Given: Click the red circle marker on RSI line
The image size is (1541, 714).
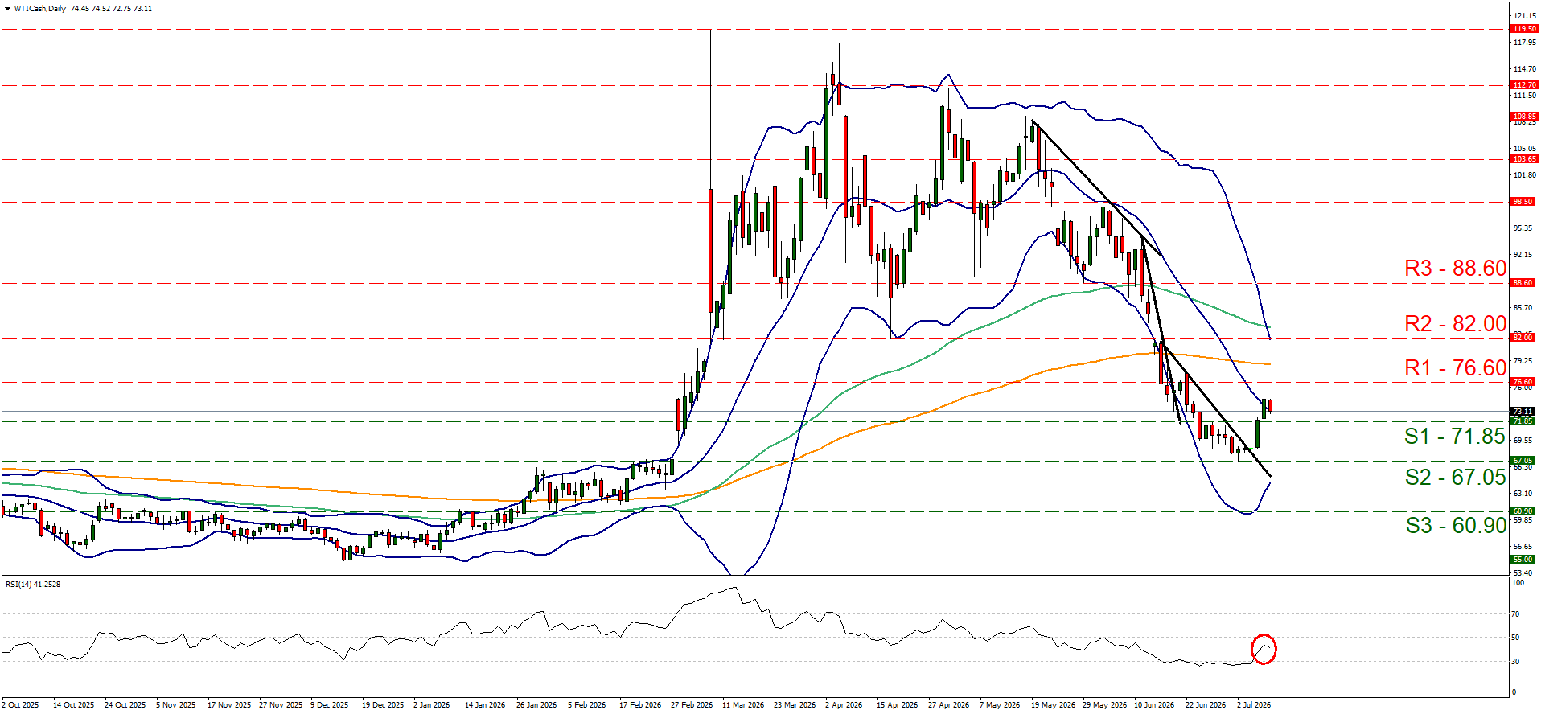Looking at the screenshot, I should pyautogui.click(x=1264, y=649).
